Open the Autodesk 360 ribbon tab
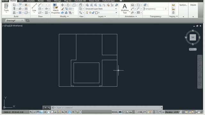205x115 pixels. (80, 1)
